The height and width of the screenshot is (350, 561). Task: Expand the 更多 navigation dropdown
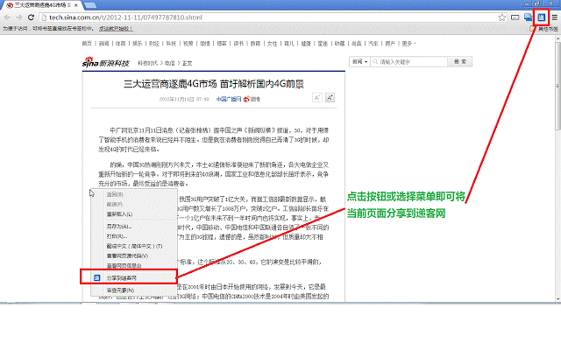click(x=409, y=44)
